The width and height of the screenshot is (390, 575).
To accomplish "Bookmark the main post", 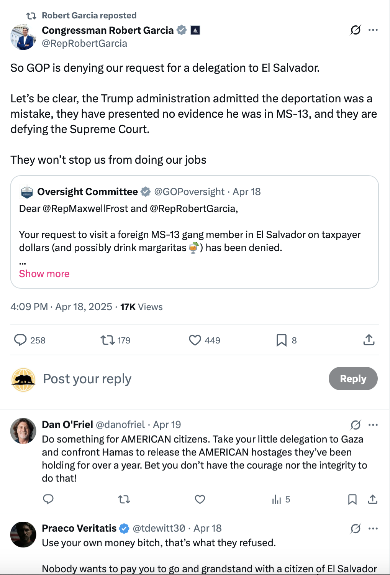I will (282, 340).
